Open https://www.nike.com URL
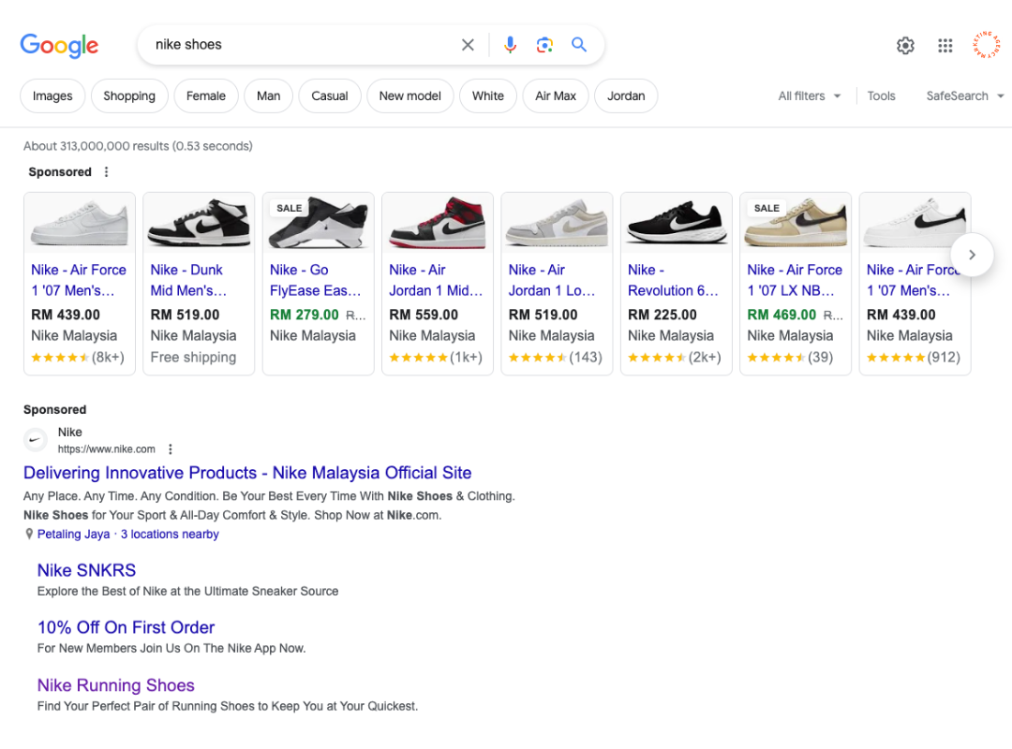 (x=107, y=449)
